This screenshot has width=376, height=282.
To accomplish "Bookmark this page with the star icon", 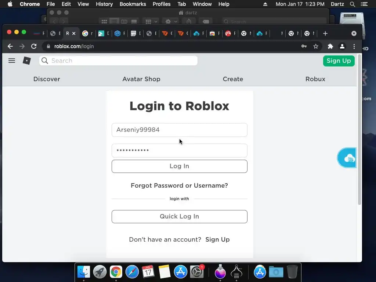I will point(316,46).
